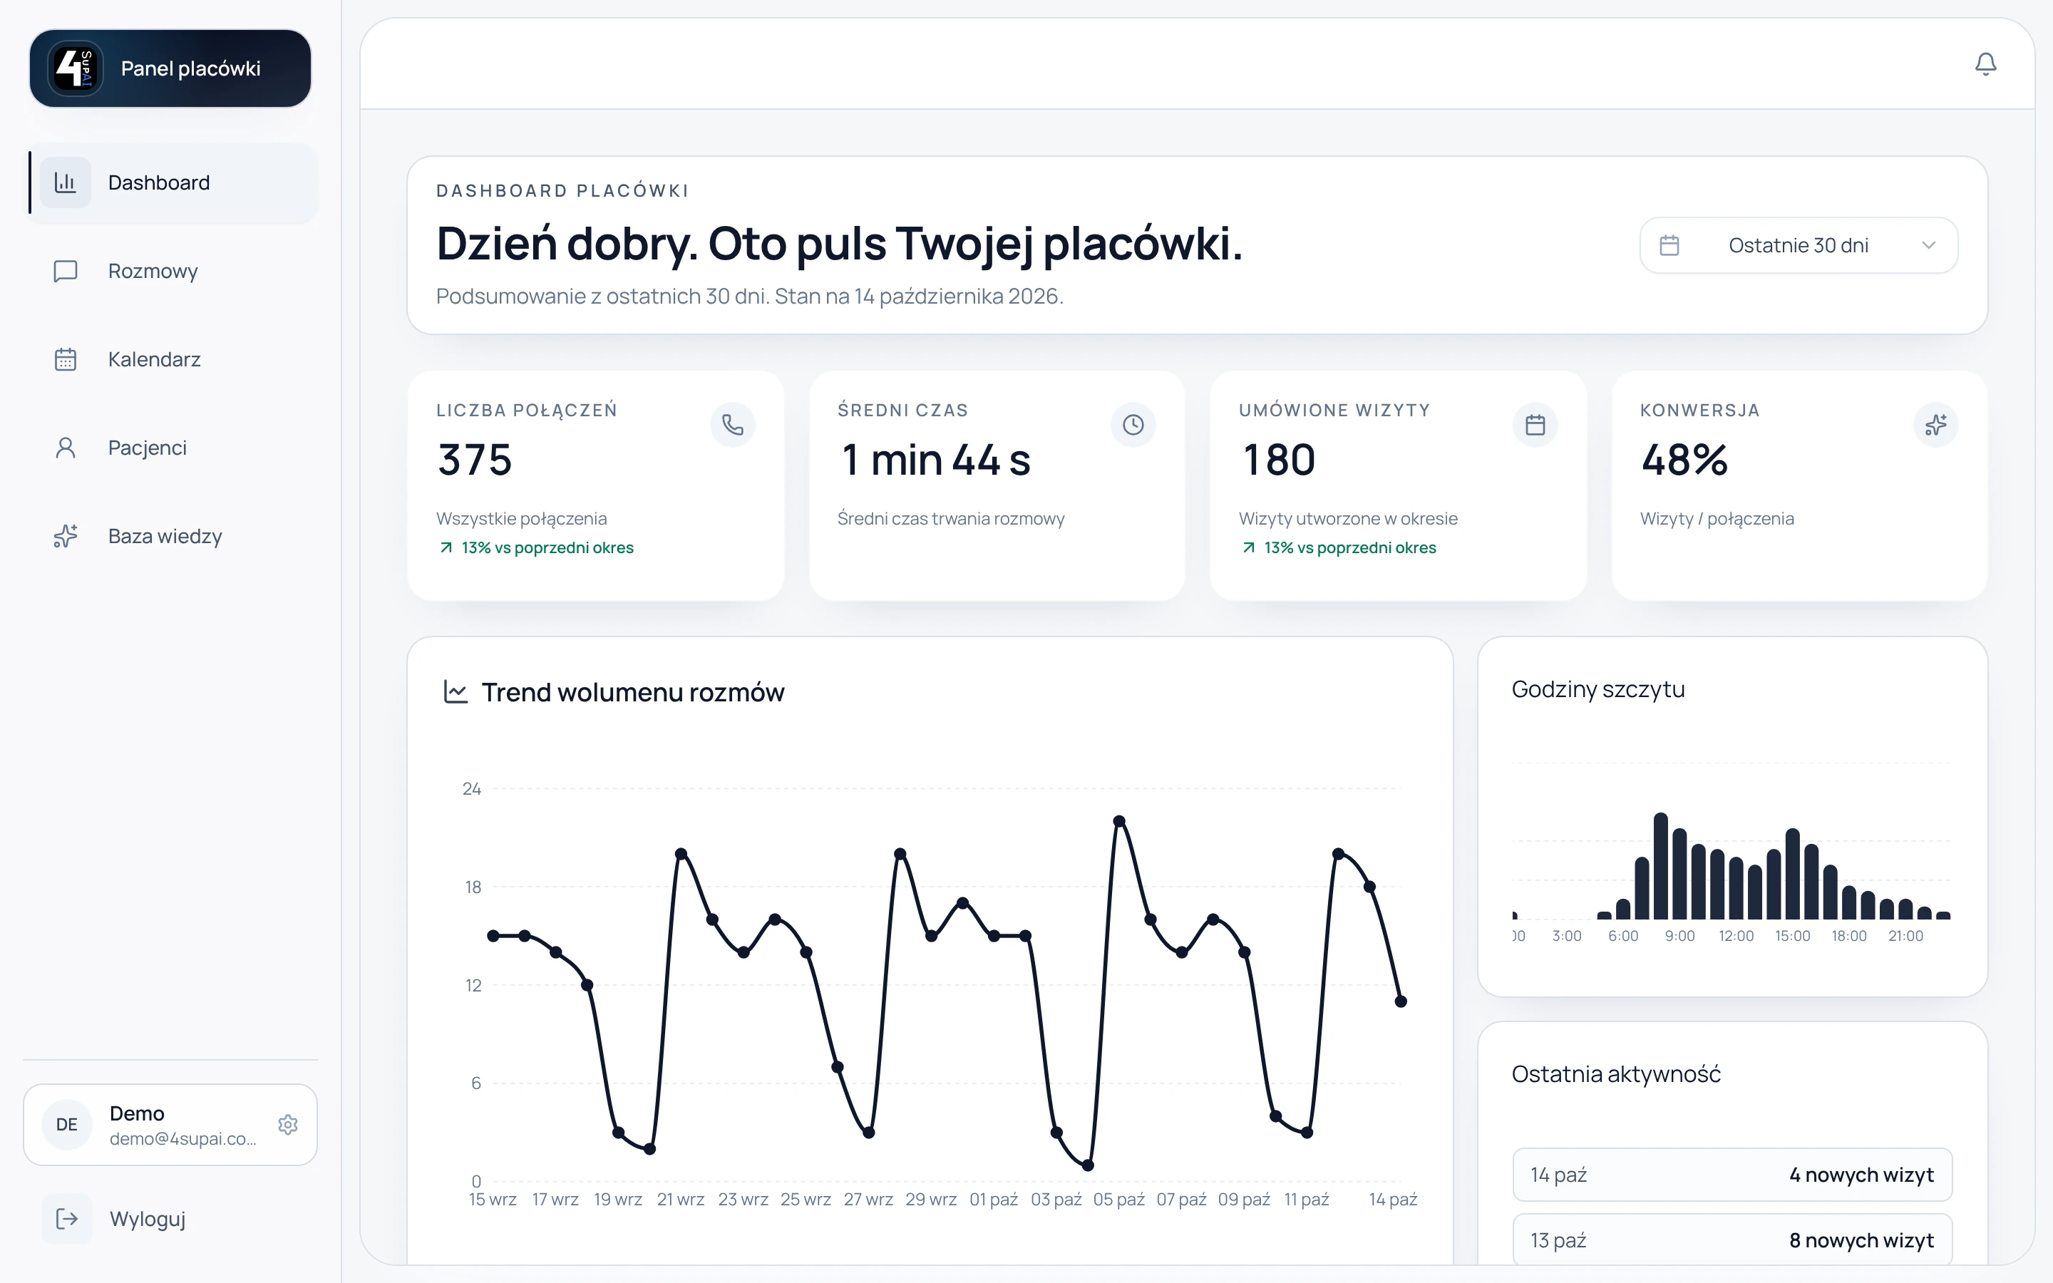Image resolution: width=2053 pixels, height=1283 pixels.
Task: Click the line chart icon beside Trend wolumenu
Action: coord(456,691)
